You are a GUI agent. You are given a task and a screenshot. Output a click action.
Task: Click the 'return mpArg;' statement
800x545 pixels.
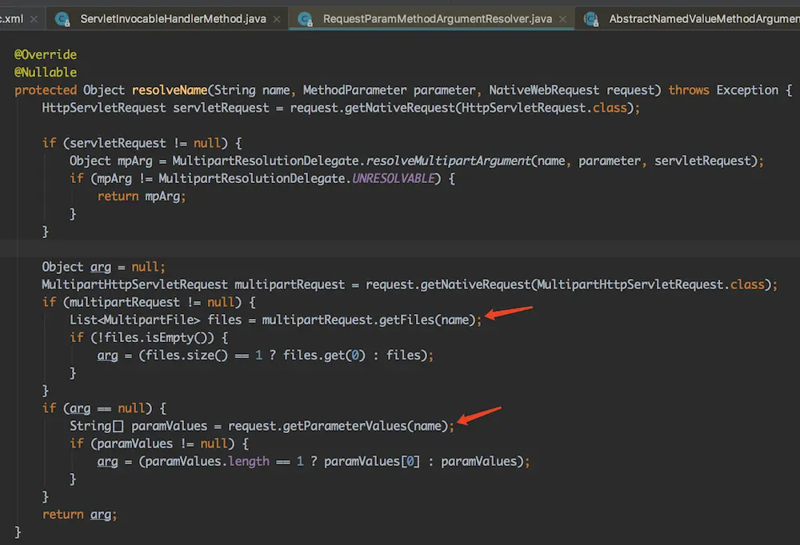click(142, 196)
